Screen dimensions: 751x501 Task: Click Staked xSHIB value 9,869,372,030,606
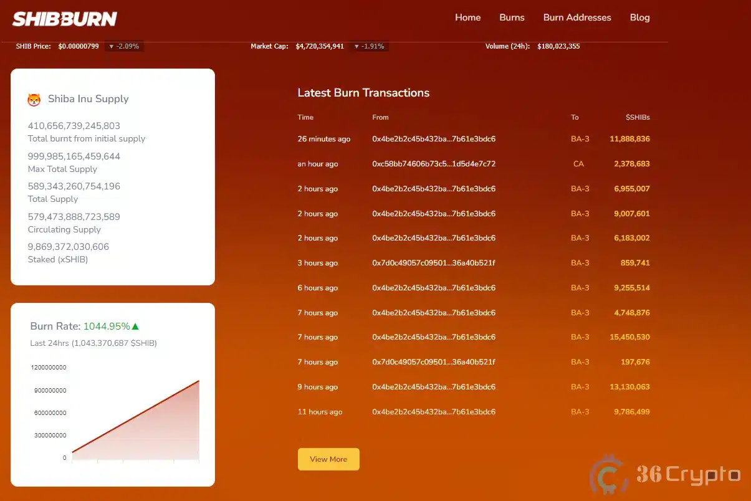[x=69, y=247]
